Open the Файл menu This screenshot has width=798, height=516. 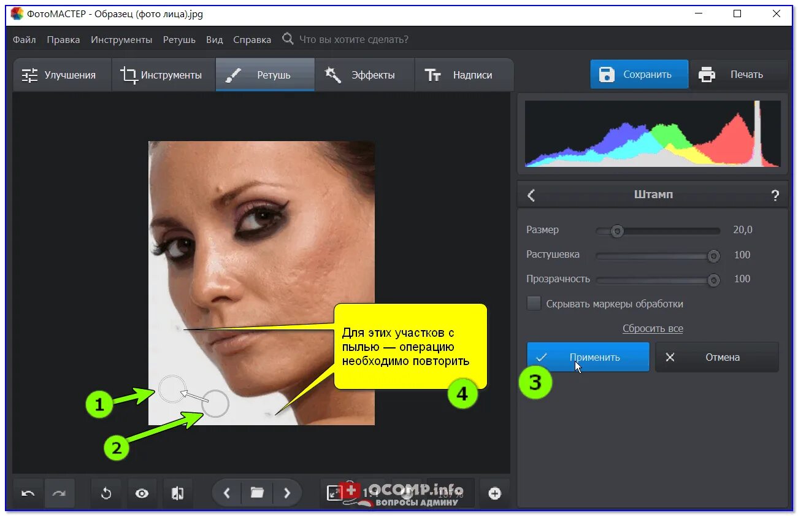[x=24, y=39]
